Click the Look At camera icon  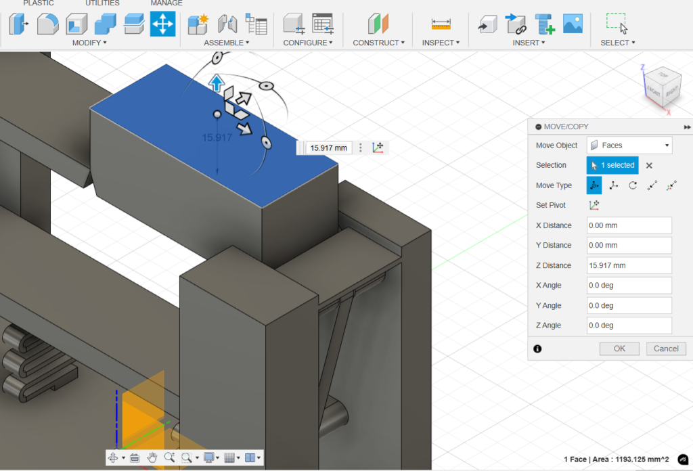point(134,458)
